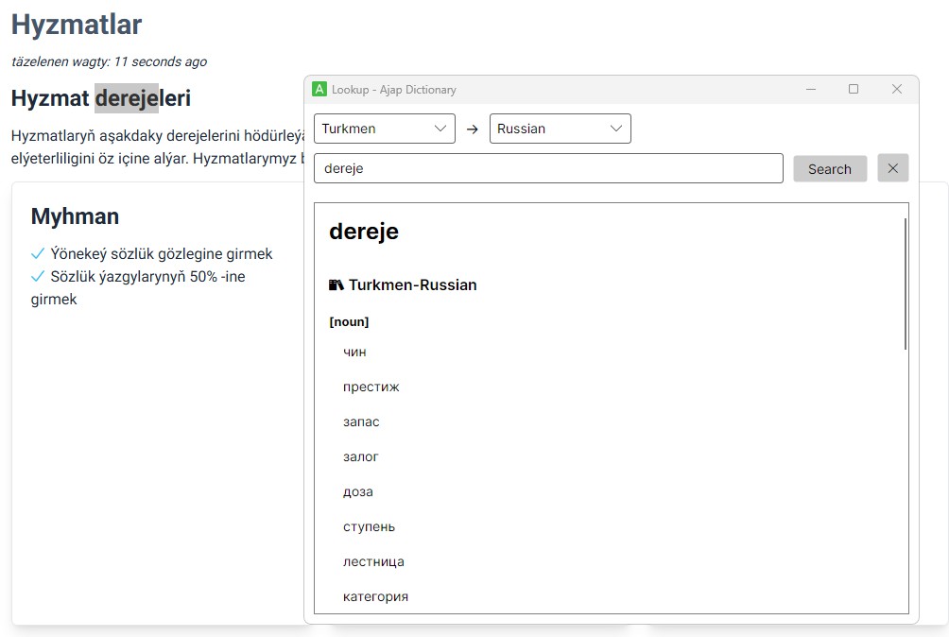This screenshot has height=637, width=949.
Task: Click the arrow icon between language selectors
Action: pyautogui.click(x=473, y=129)
